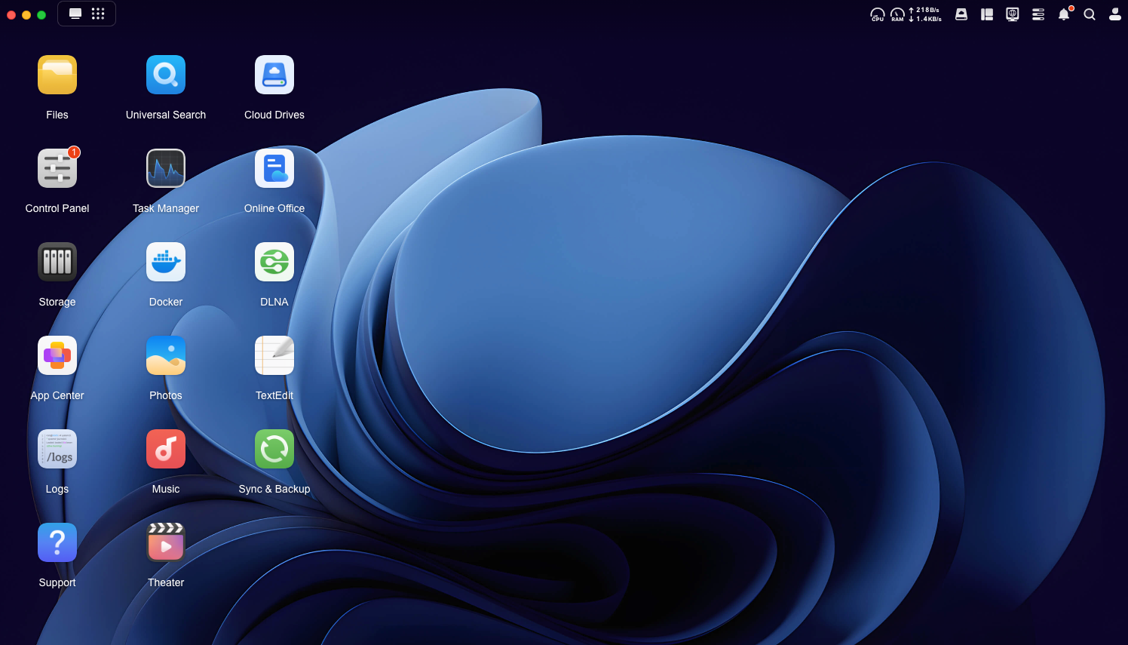Launch Universal Search from desktop
The height and width of the screenshot is (645, 1128).
166,75
